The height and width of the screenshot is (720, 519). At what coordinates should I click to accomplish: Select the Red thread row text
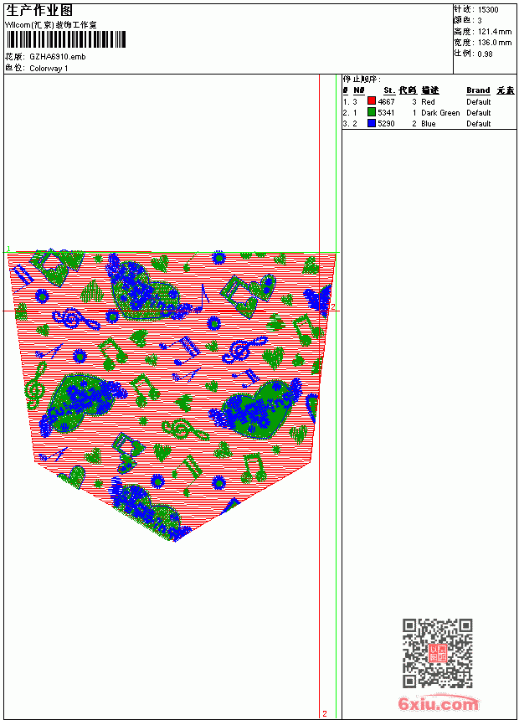[428, 101]
